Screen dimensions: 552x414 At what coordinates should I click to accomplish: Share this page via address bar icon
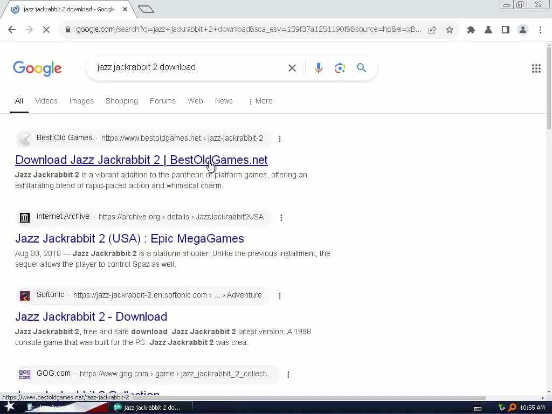(x=432, y=30)
